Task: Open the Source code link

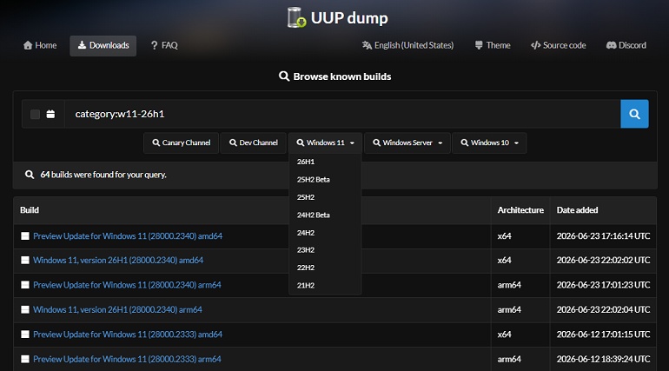Action: tap(558, 45)
